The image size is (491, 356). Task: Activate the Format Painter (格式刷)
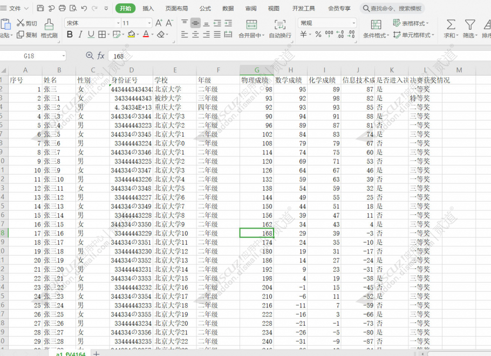pyautogui.click(x=49, y=29)
